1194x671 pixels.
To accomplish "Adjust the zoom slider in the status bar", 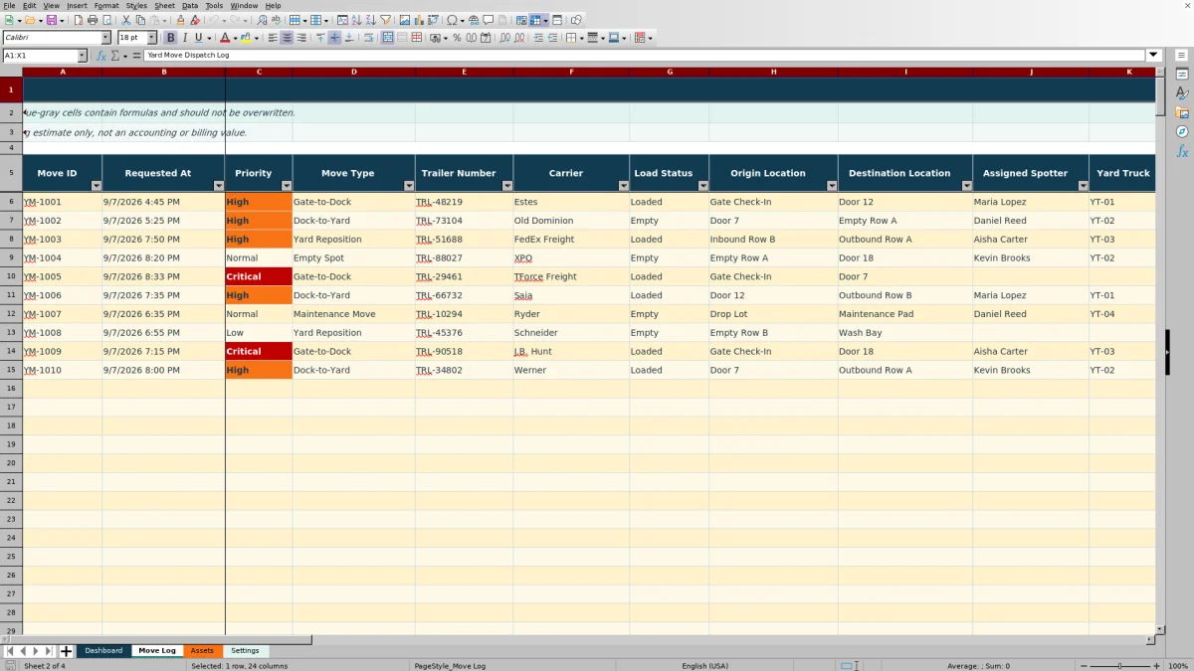I will coord(1119,666).
